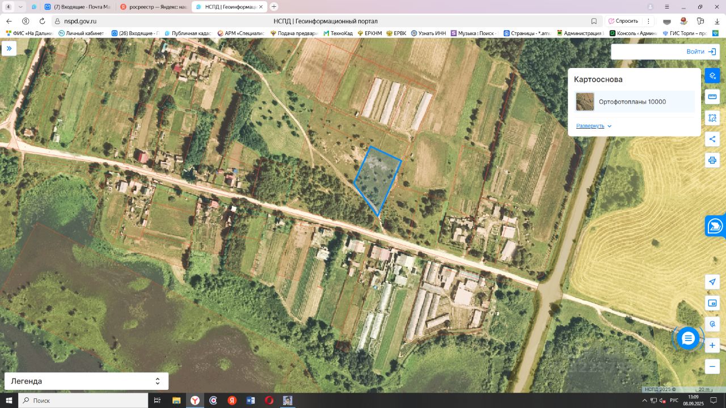Close the НСПД Геоинформационный портал tab
Image resolution: width=726 pixels, height=408 pixels.
tap(260, 7)
